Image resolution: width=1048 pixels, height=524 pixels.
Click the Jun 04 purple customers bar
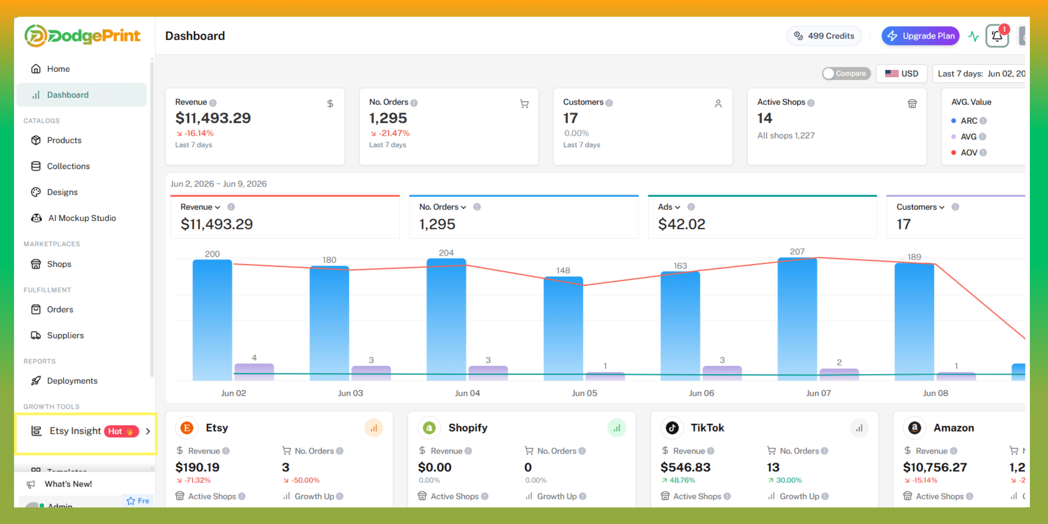coord(488,373)
